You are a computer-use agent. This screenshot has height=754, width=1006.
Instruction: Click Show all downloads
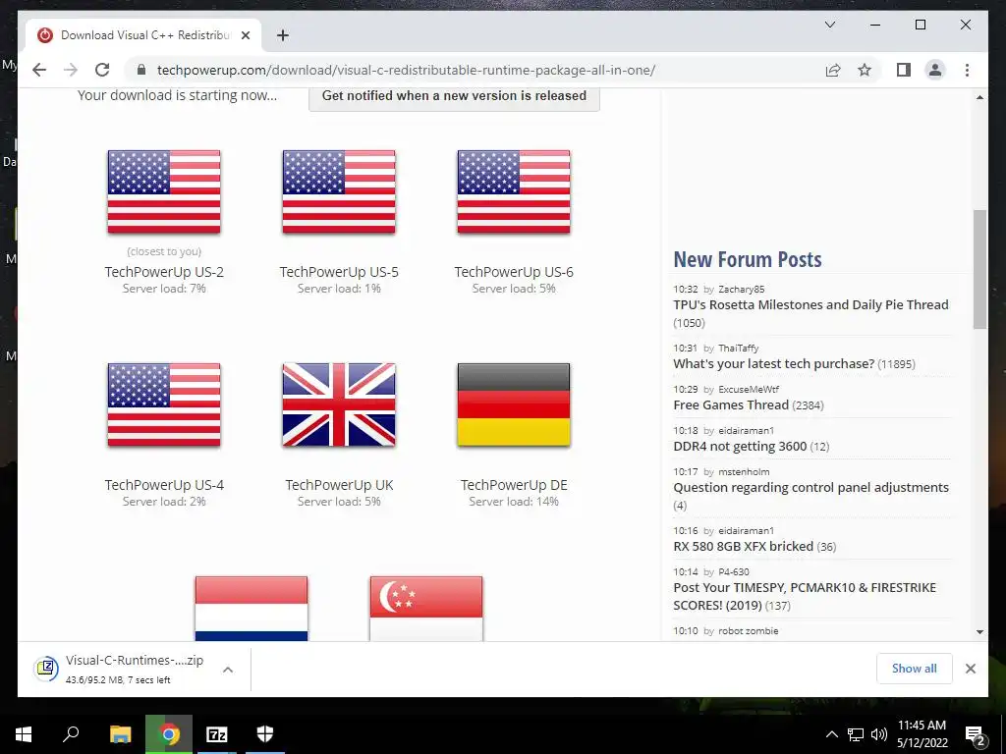click(914, 669)
